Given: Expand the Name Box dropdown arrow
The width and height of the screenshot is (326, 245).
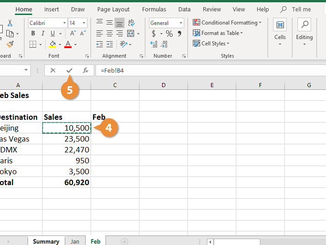Looking at the screenshot, I should click(26, 70).
